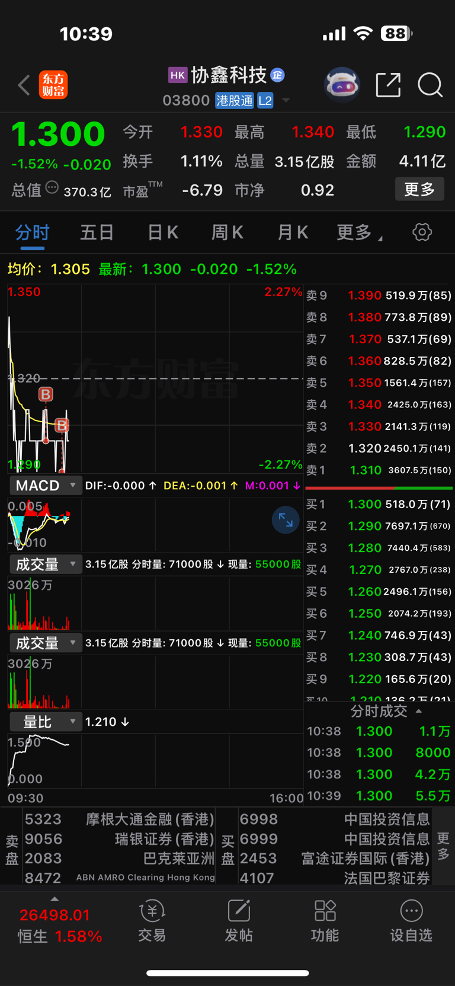Tap the blue 正 verified badge

[277, 75]
